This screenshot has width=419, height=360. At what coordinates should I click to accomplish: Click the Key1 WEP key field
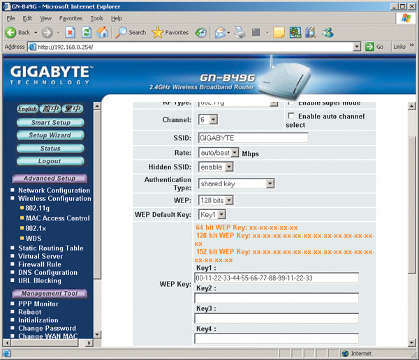coord(277,278)
